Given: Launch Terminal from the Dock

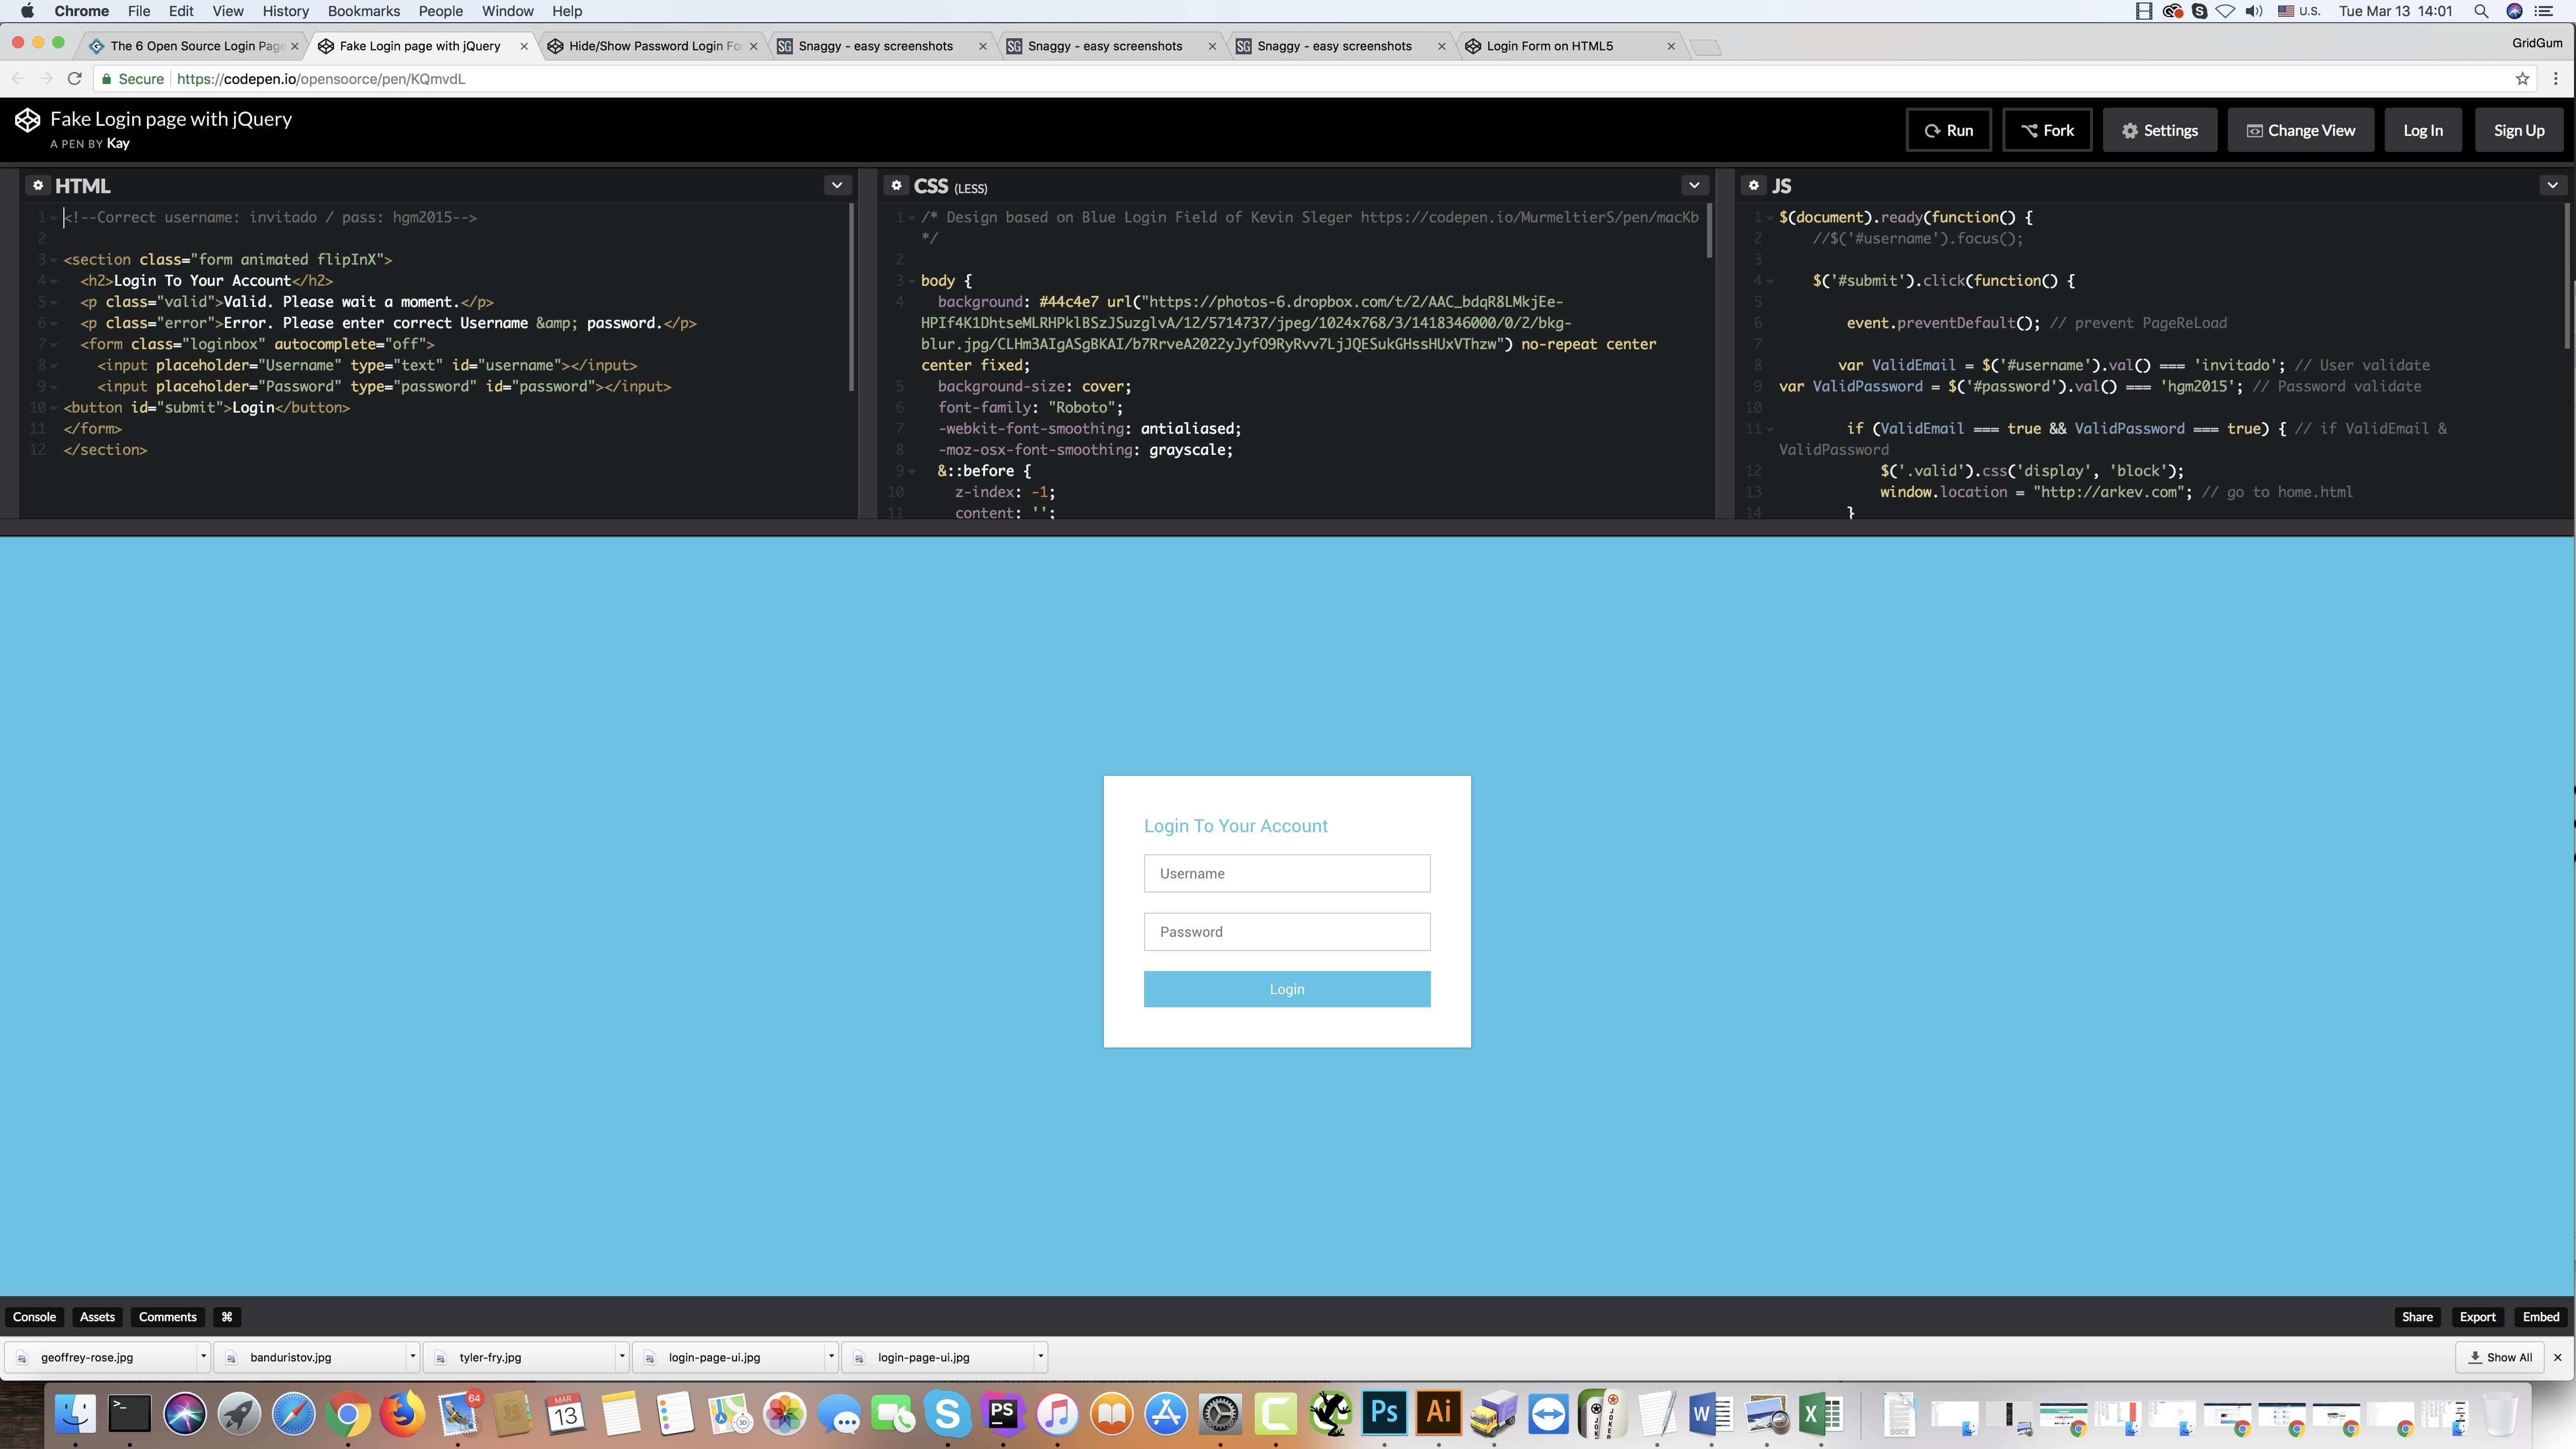Looking at the screenshot, I should 130,1414.
